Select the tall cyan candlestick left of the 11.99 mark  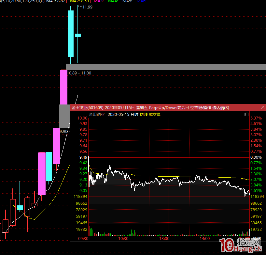tap(71, 34)
